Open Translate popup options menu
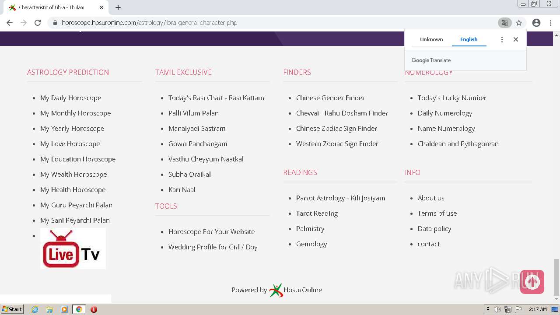This screenshot has width=560, height=315. click(502, 39)
